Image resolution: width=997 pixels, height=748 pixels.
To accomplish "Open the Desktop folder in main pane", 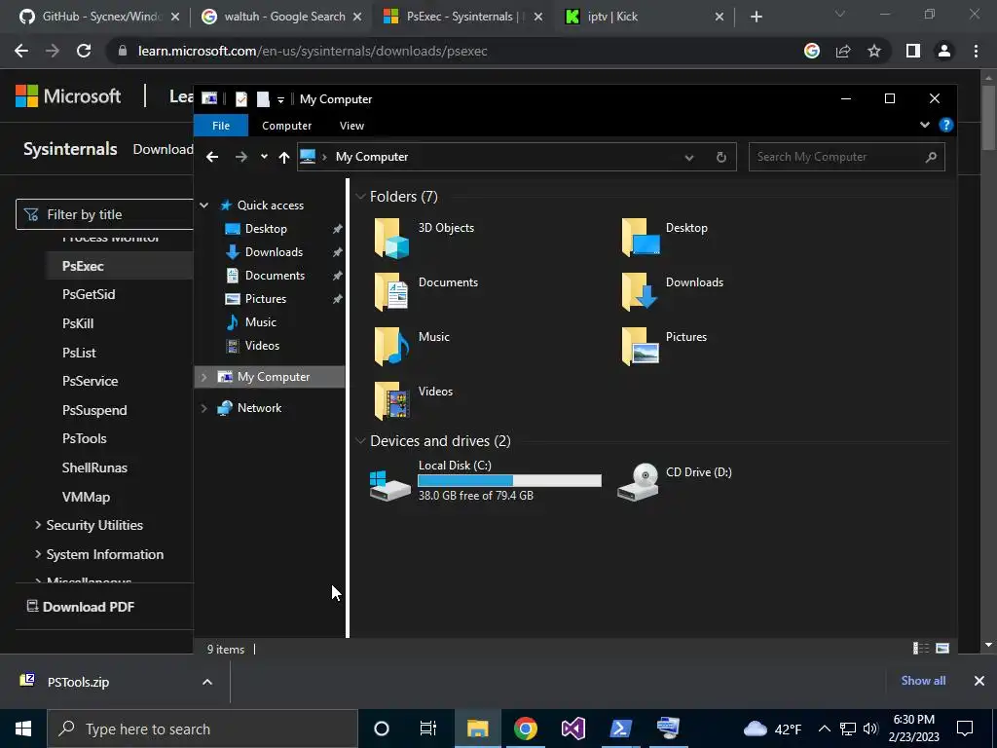I will 665,238.
